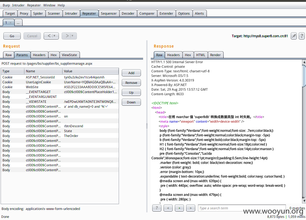This screenshot has width=306, height=220.
Task: Switch to the Sequencer tab
Action: click(109, 13)
